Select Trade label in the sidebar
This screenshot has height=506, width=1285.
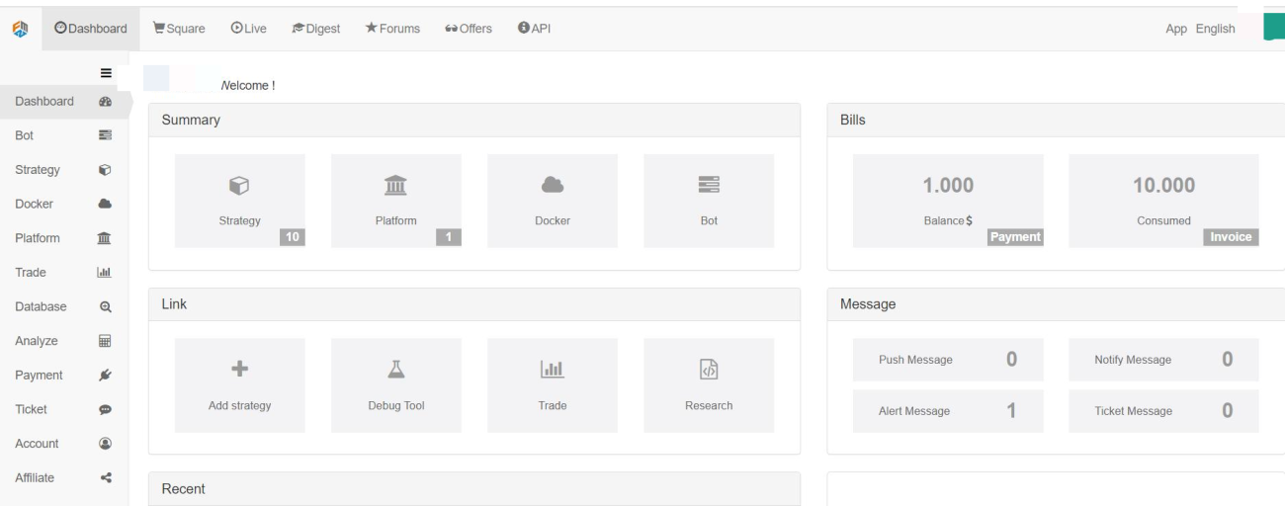pyautogui.click(x=31, y=273)
